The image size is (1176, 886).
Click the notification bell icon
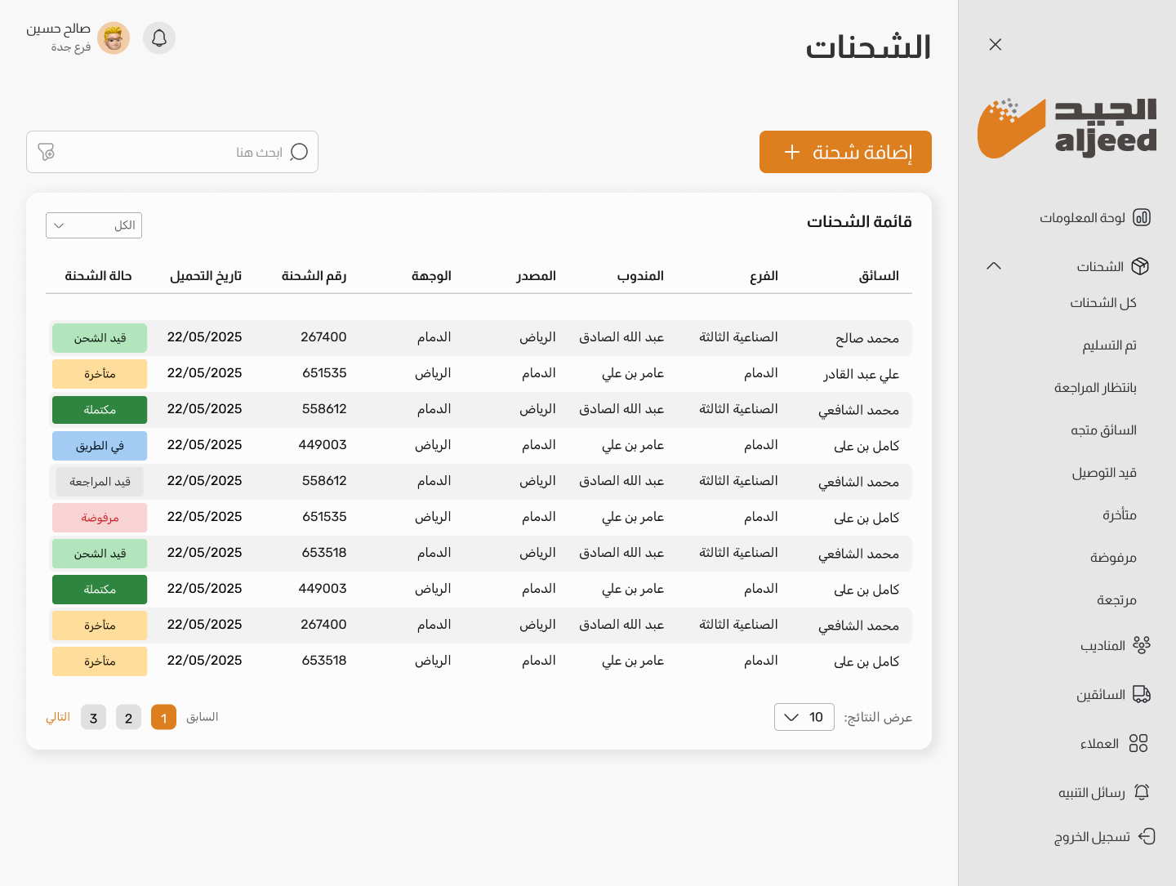[159, 38]
